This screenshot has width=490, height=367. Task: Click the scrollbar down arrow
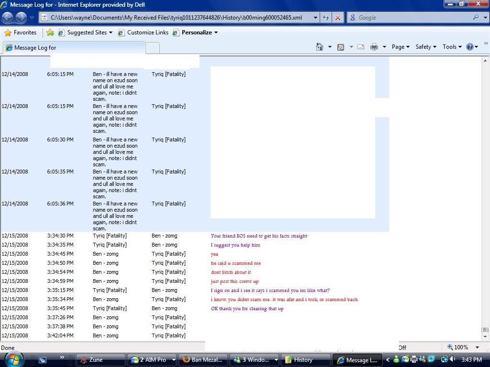[485, 336]
